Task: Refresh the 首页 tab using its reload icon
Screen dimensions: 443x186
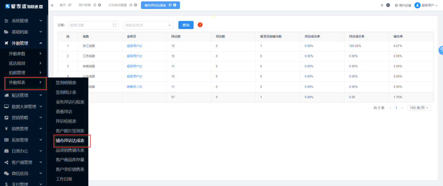Action: click(70, 5)
